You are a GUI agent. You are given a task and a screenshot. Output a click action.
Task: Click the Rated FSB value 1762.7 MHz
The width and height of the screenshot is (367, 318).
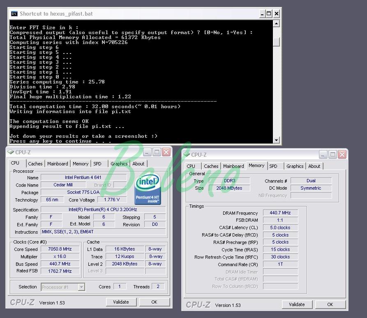point(60,271)
